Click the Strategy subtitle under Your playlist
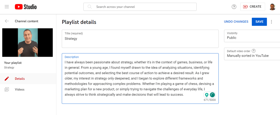The width and height of the screenshot is (280, 115). (9, 68)
